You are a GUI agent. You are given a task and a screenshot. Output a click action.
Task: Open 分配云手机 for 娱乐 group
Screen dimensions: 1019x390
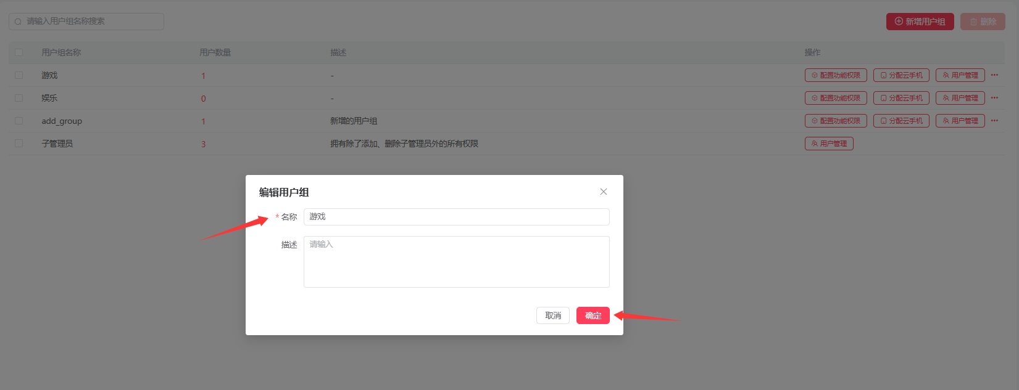click(x=901, y=98)
